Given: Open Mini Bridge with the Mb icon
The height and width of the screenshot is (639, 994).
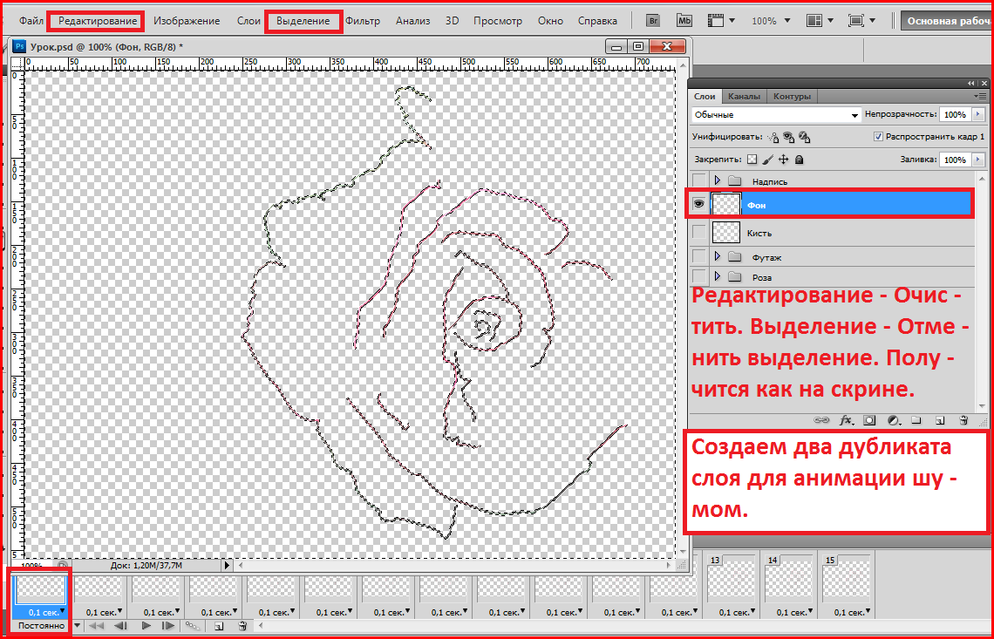Looking at the screenshot, I should [684, 21].
